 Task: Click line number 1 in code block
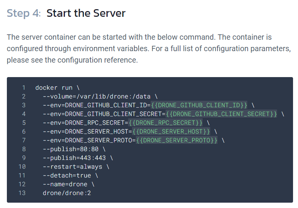(x=24, y=88)
